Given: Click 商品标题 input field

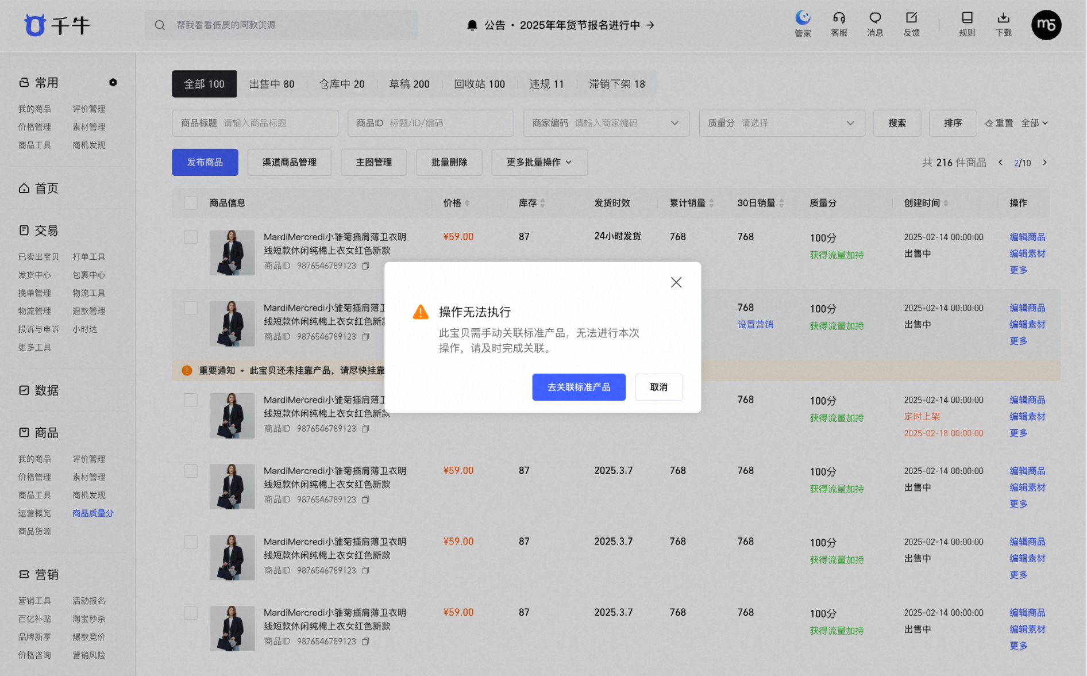Looking at the screenshot, I should coord(255,123).
